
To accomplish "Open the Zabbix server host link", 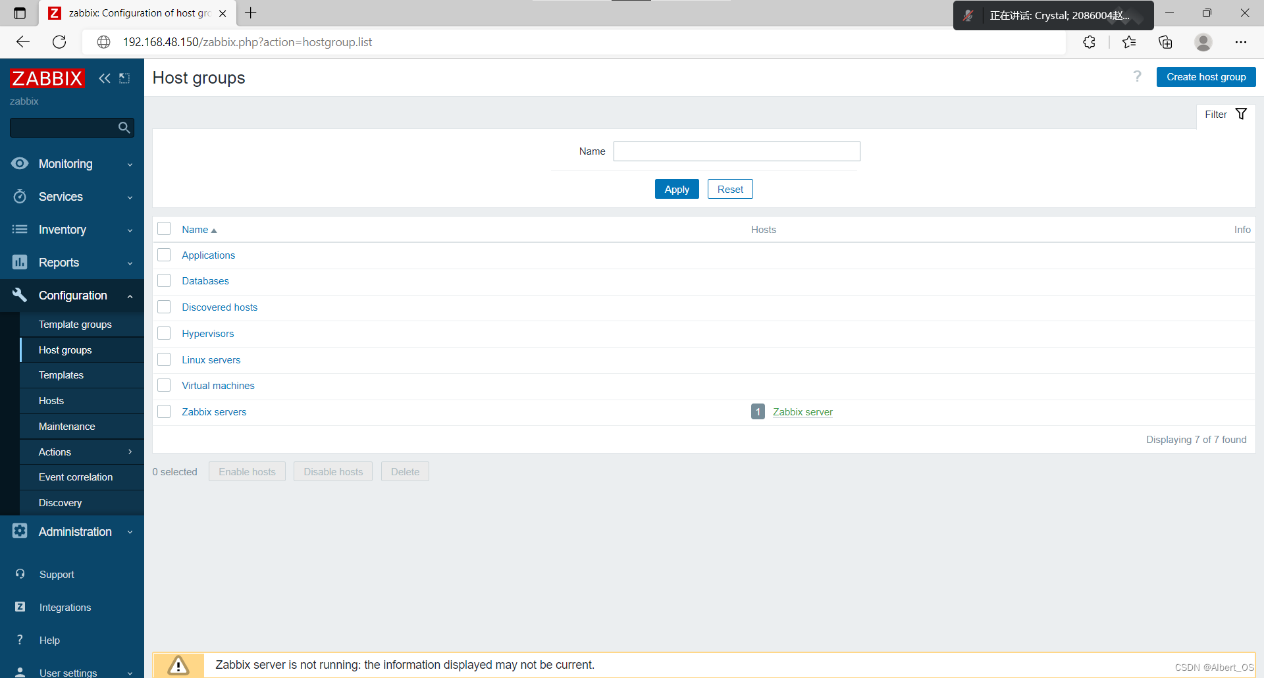I will coord(803,412).
